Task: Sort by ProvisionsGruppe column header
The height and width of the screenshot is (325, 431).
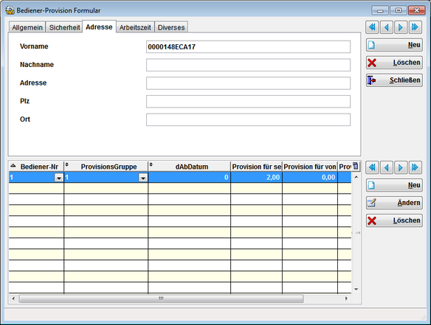Action: coord(106,167)
